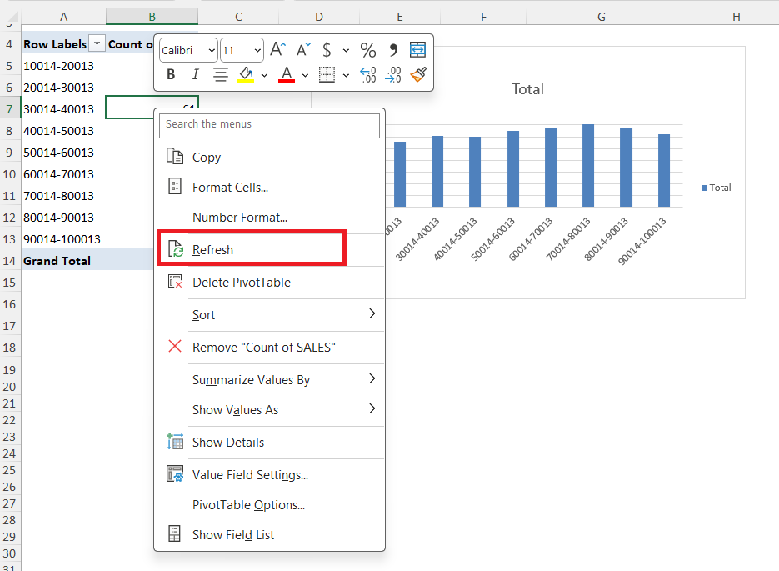Click the Bold icon in mini toolbar

tap(171, 74)
